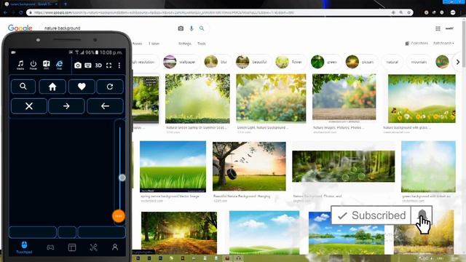Expand more filter chips with right chevron
Viewport: 466px width, 262px height.
(458, 62)
